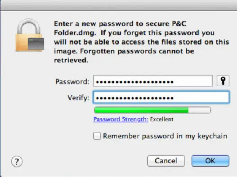Click the "Password:" field label

pos(72,82)
